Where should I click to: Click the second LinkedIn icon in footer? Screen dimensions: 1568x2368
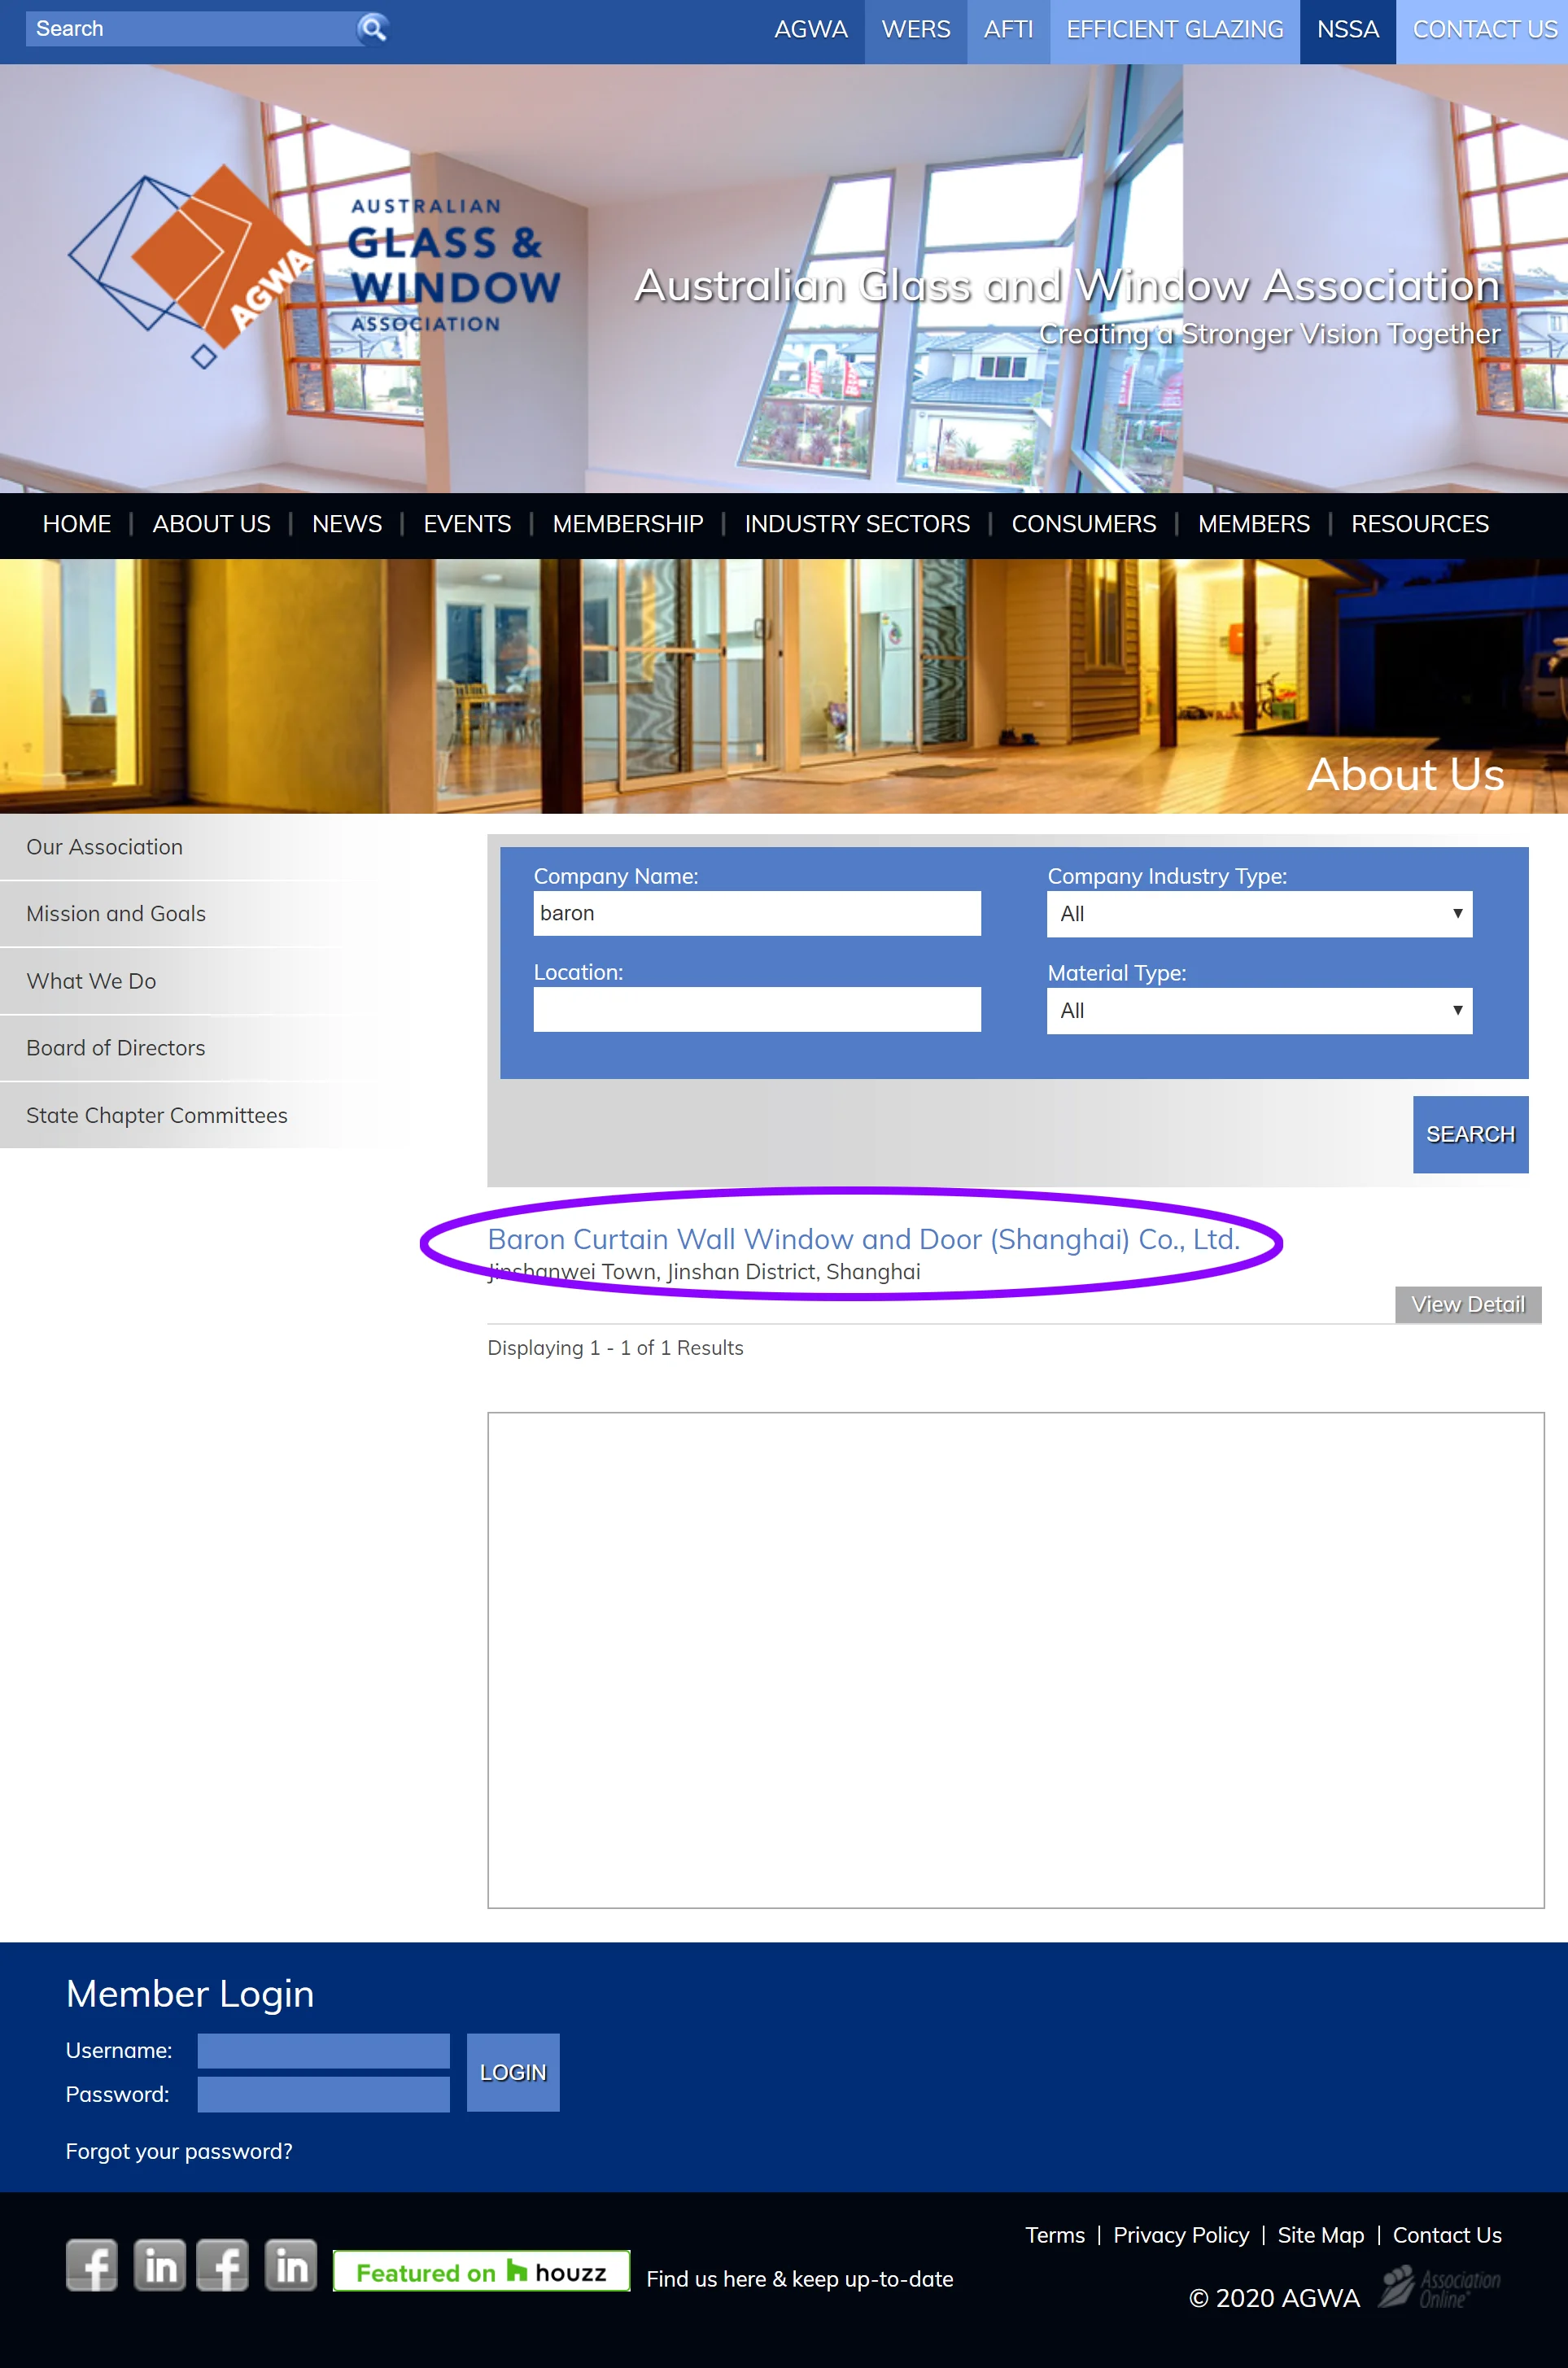(x=291, y=2264)
